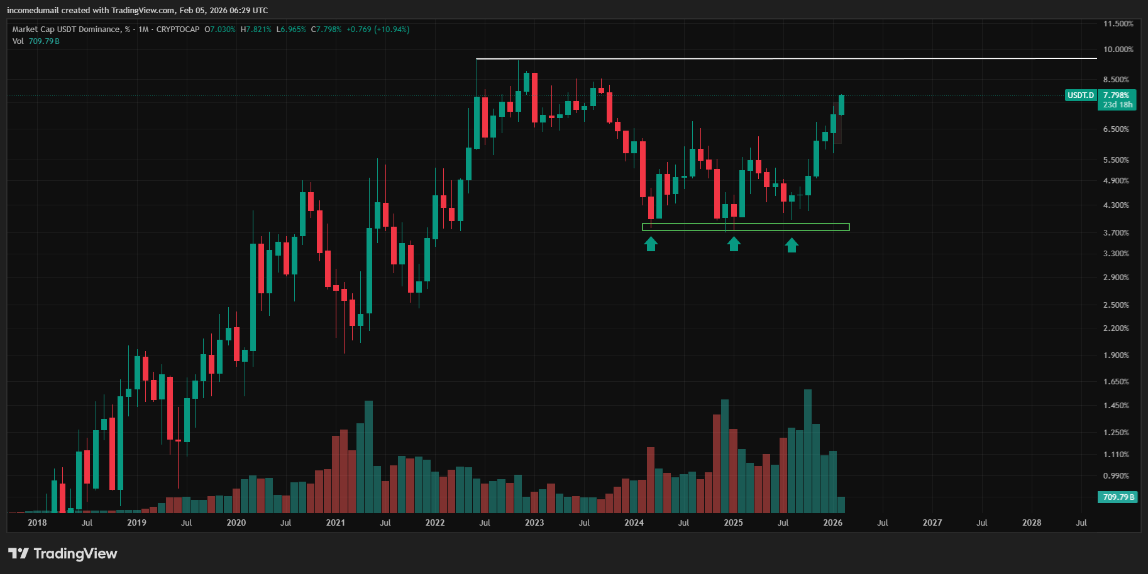Select the open value 'O7.030%' in the legend
Viewport: 1148px width, 574px height.
220,30
